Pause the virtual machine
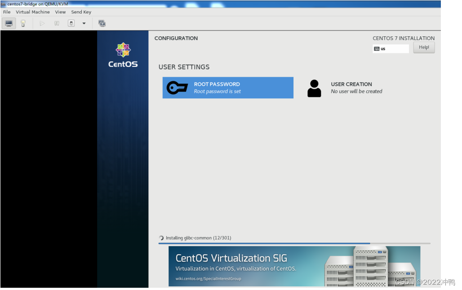The image size is (462, 290). 57,23
